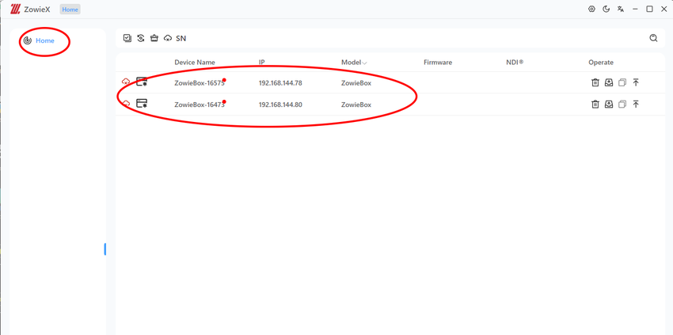Expand the Model column filter dropdown
Screen dimensions: 673x335
[365, 63]
